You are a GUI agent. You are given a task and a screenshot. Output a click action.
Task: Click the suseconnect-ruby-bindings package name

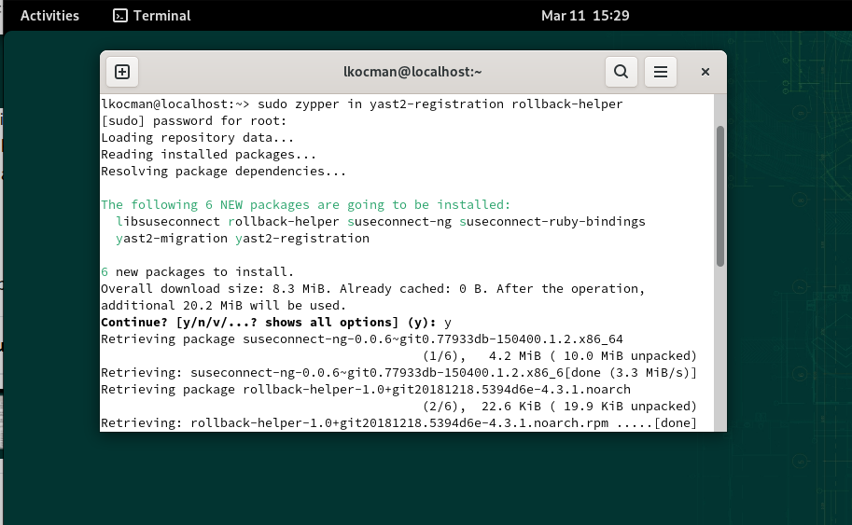[x=552, y=222]
